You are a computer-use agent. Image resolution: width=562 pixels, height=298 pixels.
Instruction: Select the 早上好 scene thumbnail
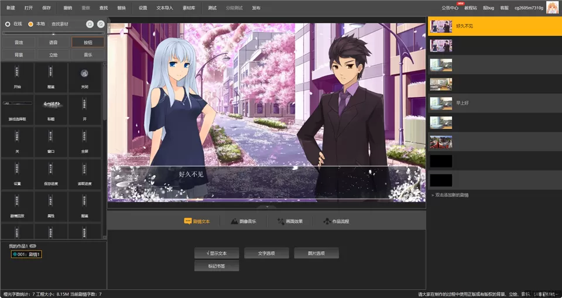(x=441, y=104)
